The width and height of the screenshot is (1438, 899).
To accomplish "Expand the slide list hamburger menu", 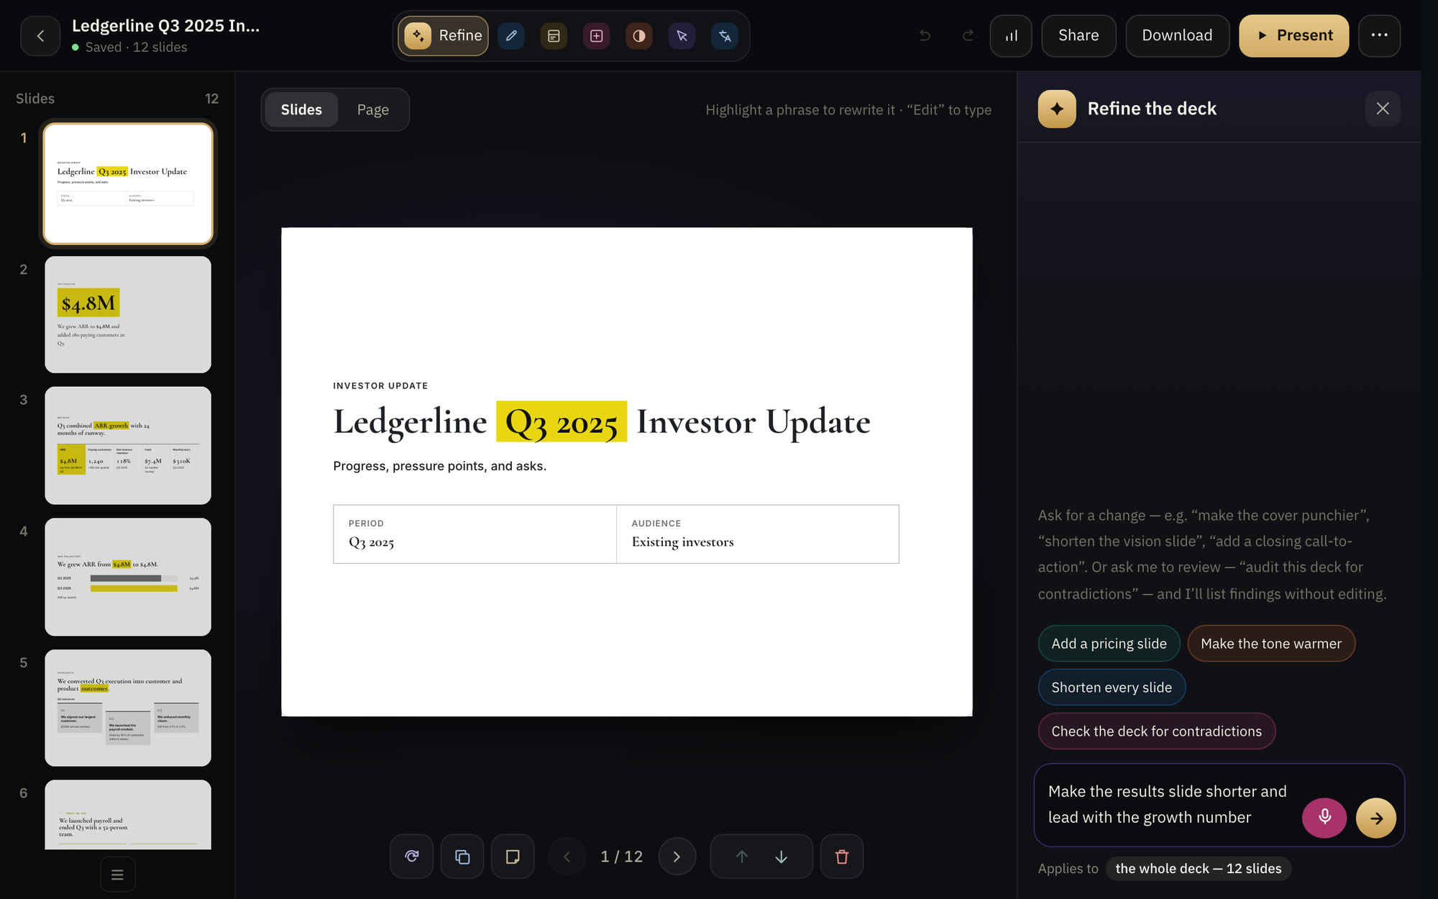I will tap(118, 875).
